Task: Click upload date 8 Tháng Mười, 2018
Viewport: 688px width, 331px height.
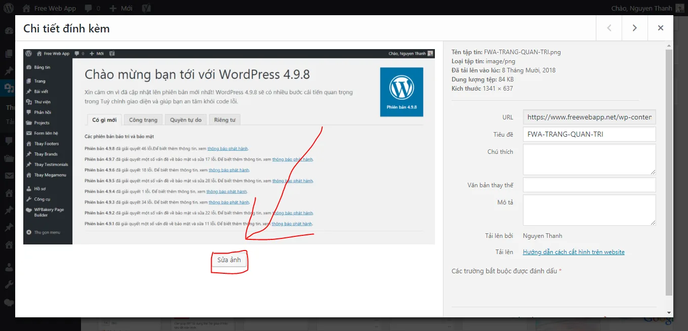Action: click(x=529, y=70)
